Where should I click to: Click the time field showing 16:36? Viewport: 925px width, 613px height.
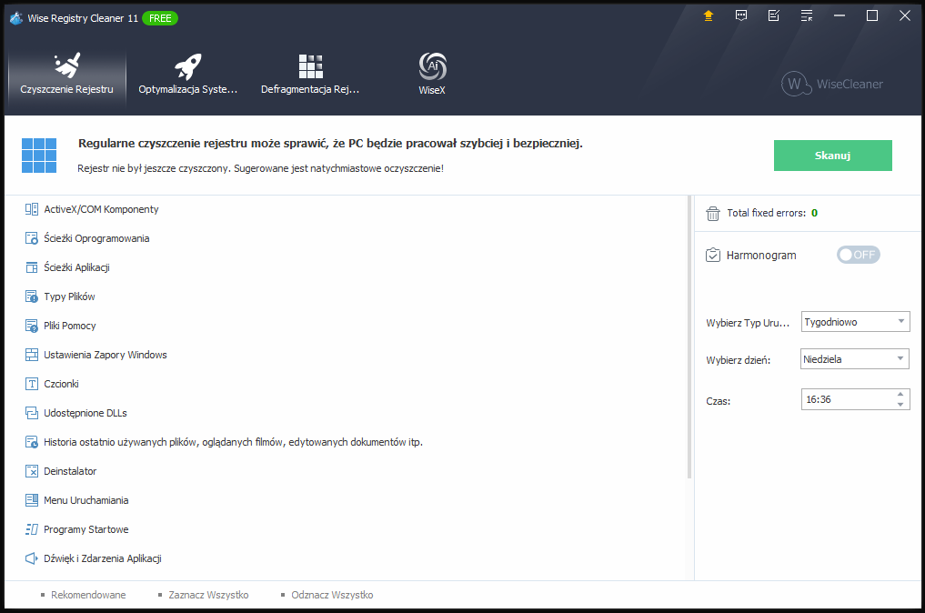[x=846, y=399]
